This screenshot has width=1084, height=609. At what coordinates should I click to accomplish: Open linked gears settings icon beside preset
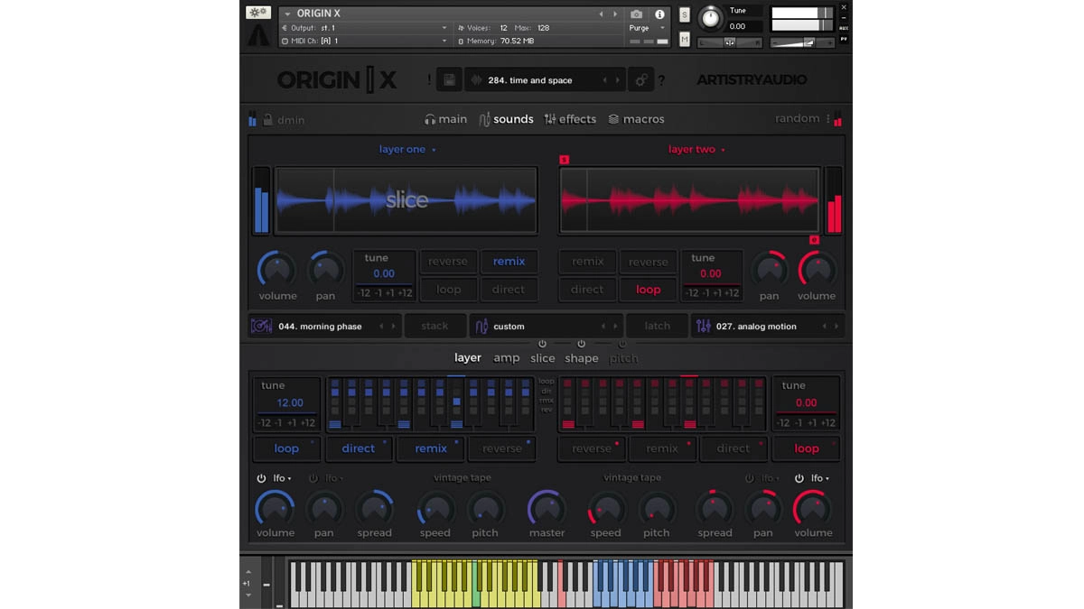pyautogui.click(x=640, y=80)
